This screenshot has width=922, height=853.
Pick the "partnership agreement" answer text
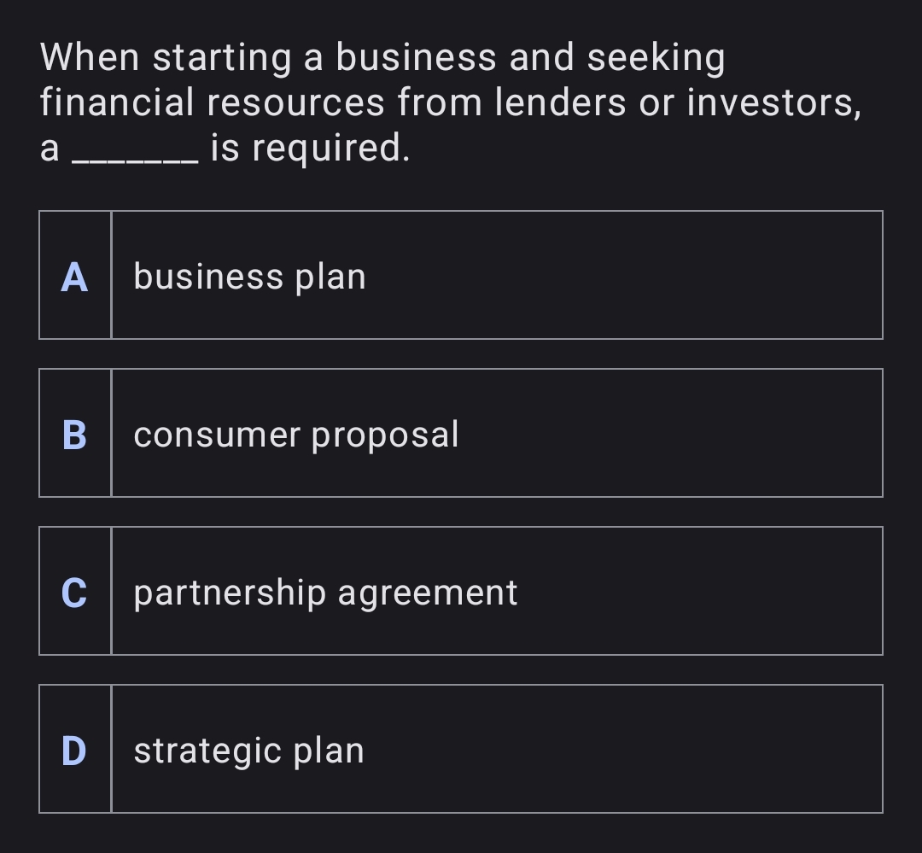[x=325, y=593]
